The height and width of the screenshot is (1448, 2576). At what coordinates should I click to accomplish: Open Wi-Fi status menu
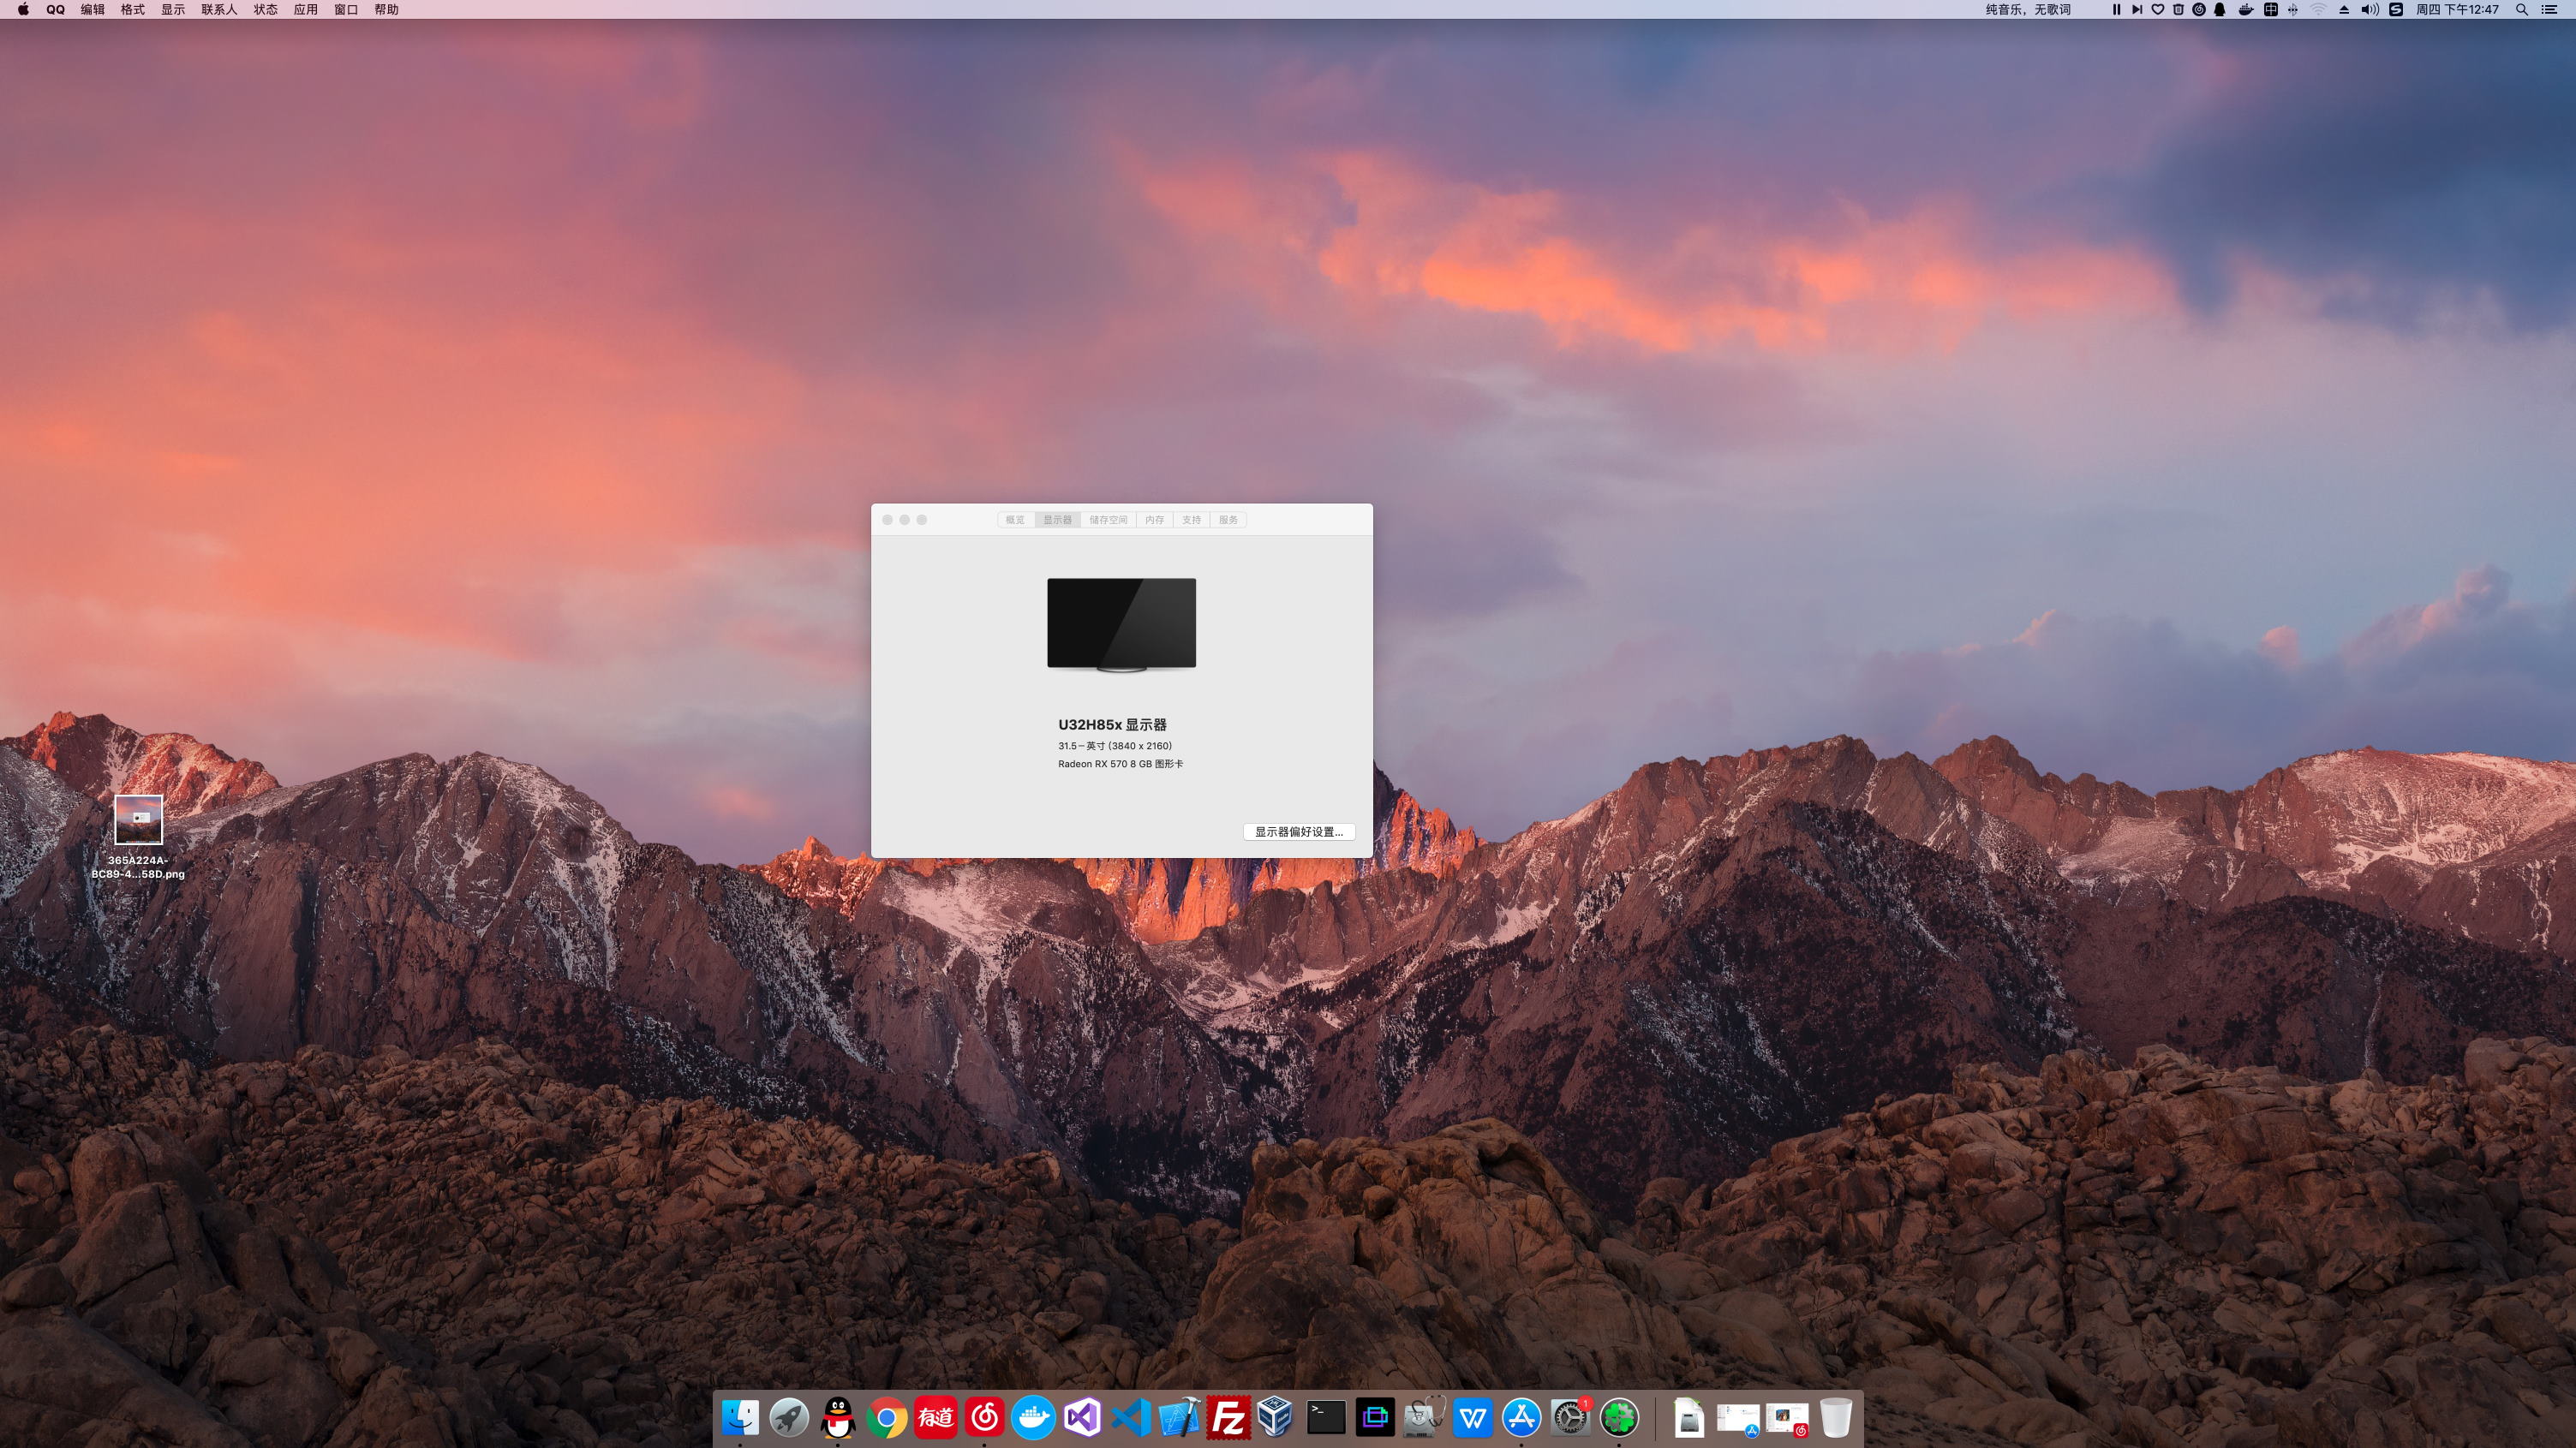pos(2318,9)
